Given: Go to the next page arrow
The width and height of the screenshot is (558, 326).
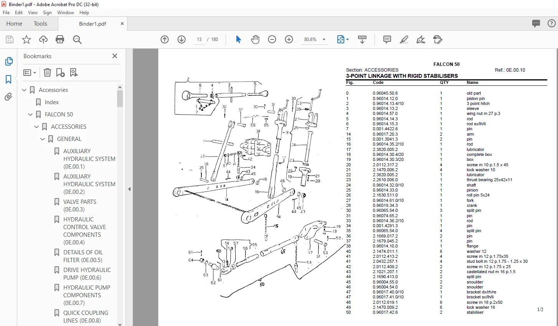Looking at the screenshot, I should pos(182,39).
